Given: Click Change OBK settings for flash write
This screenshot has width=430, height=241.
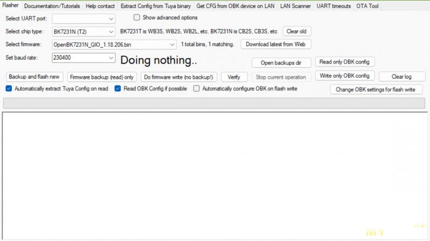Looking at the screenshot, I should (x=376, y=90).
